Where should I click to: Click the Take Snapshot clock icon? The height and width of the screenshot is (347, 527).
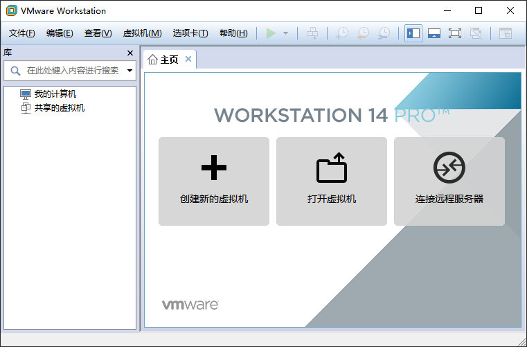(x=342, y=33)
